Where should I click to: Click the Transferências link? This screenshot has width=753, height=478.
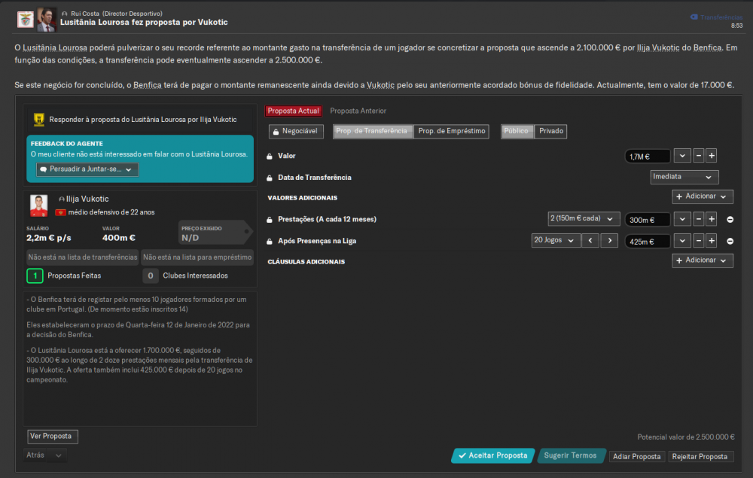[x=721, y=17]
